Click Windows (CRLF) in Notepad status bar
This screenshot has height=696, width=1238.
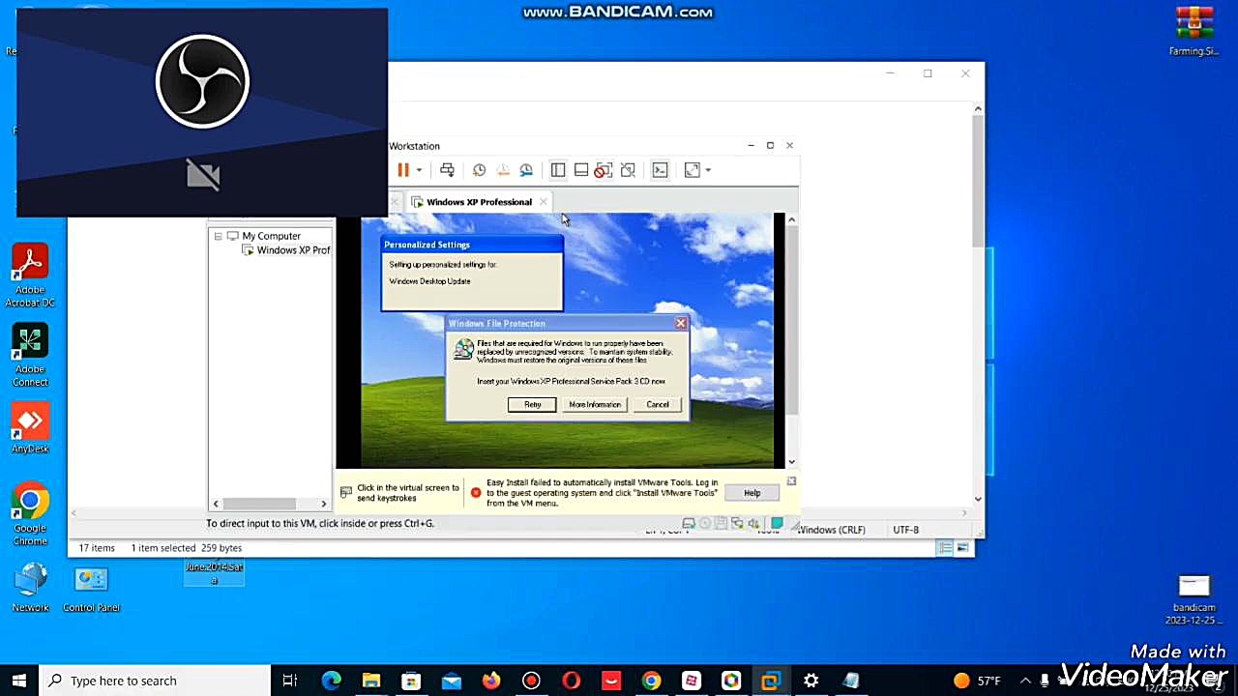point(831,530)
